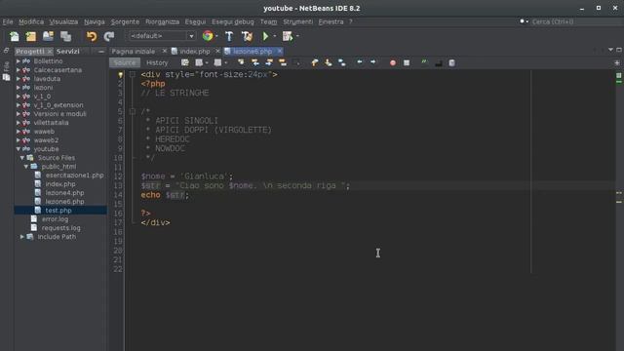Open the Sorgente menu
The height and width of the screenshot is (351, 624).
point(125,21)
